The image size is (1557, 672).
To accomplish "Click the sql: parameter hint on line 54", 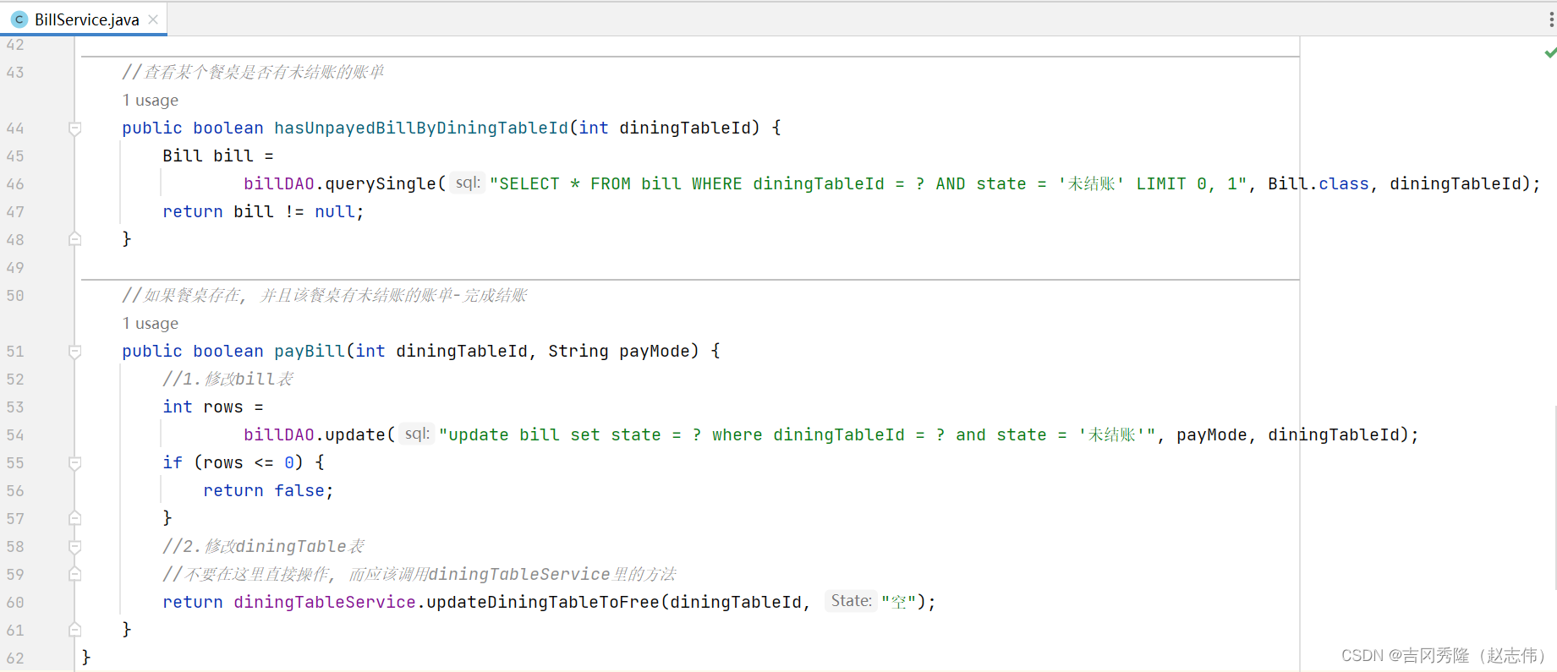I will point(416,434).
